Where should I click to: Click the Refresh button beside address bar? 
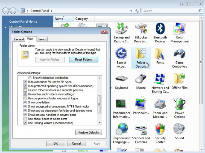(x=137, y=11)
